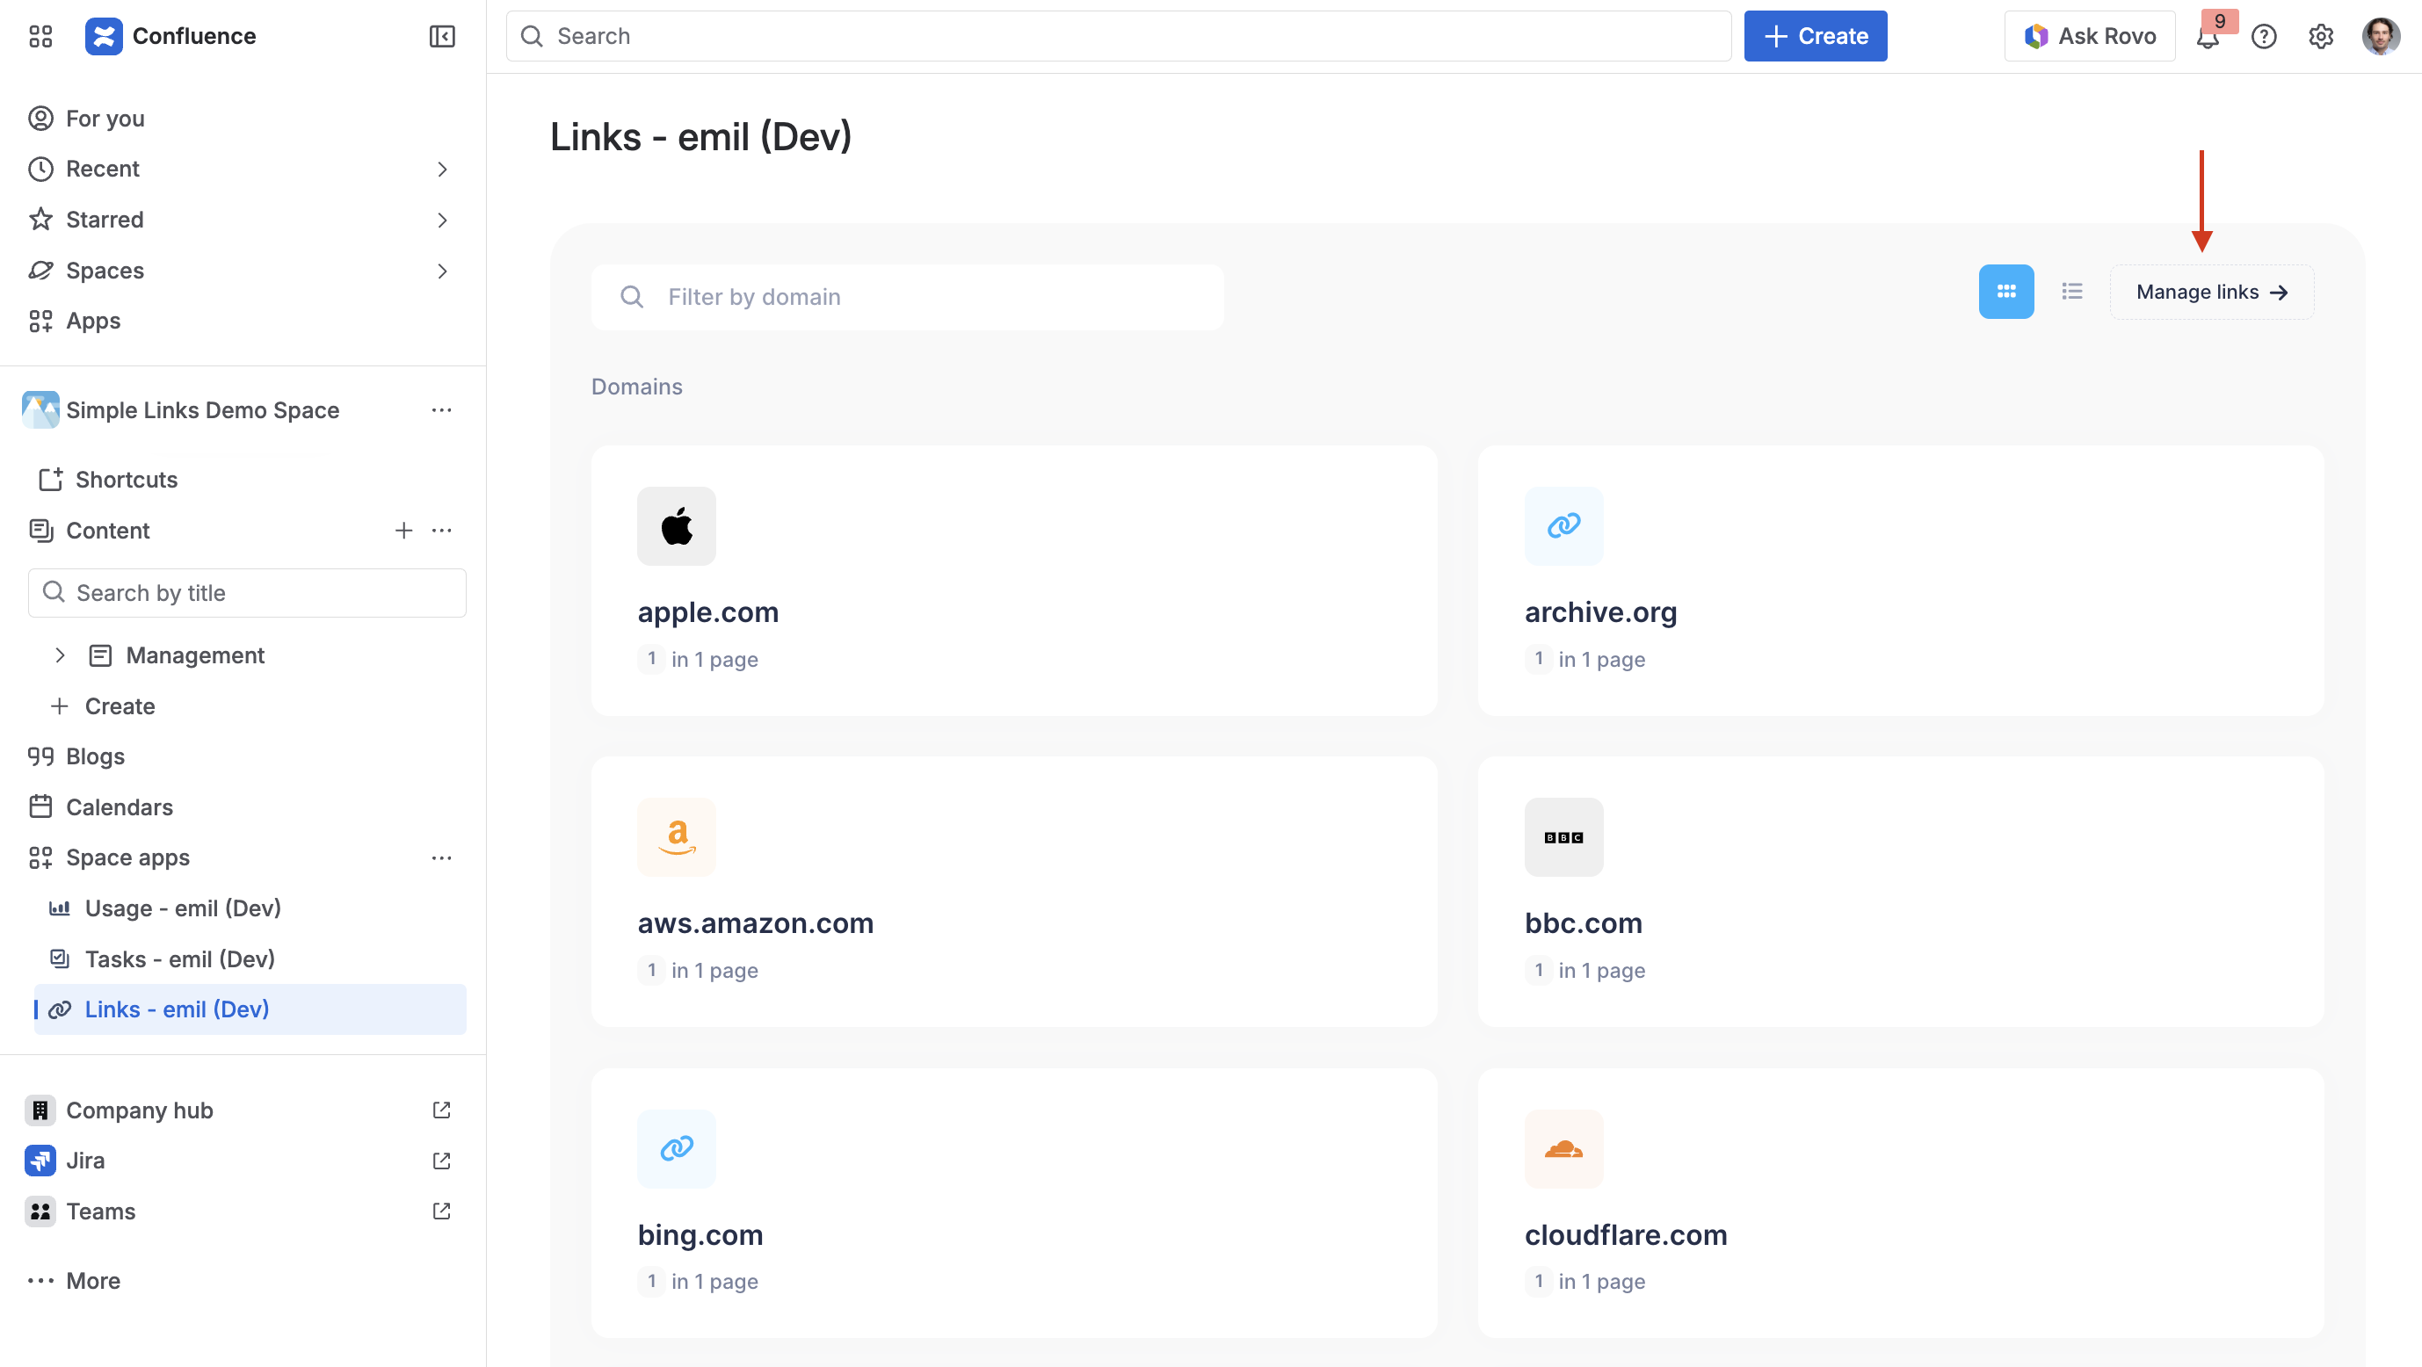2422x1367 pixels.
Task: Open the apple.com domain card
Action: click(1012, 580)
